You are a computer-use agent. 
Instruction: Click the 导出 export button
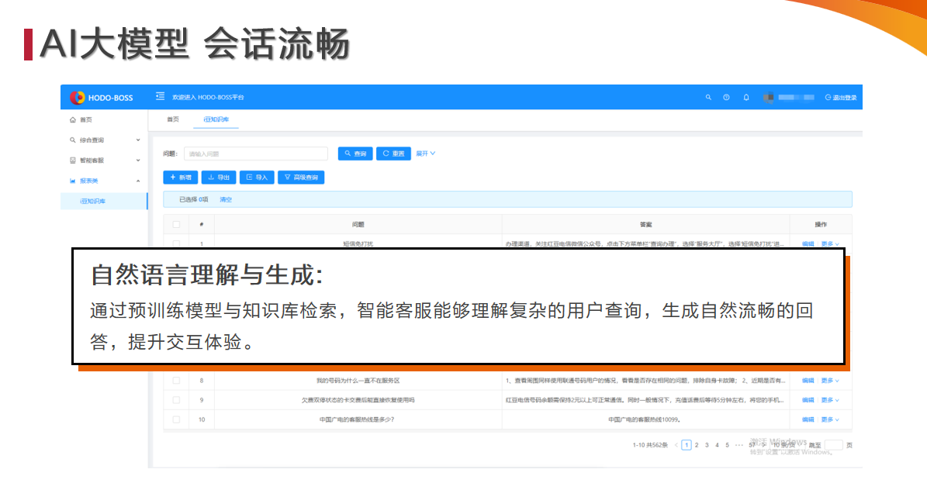click(219, 178)
